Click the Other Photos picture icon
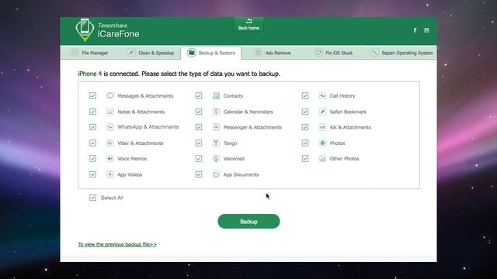The height and width of the screenshot is (279, 497). (x=322, y=158)
